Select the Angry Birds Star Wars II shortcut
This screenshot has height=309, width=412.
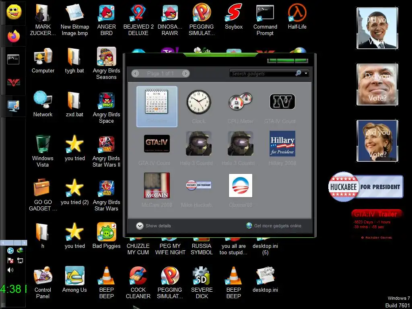pyautogui.click(x=106, y=151)
